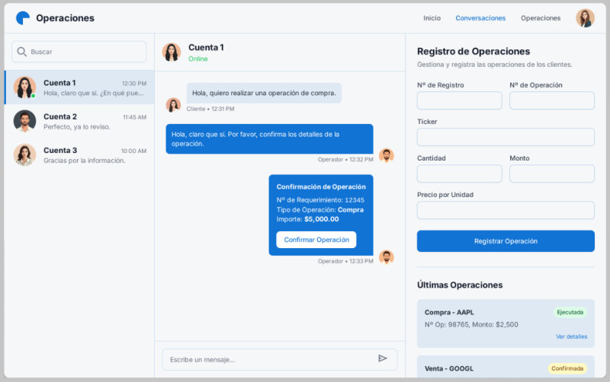Screen dimensions: 610x382
Task: Open the user profile avatar in header
Action: [x=585, y=18]
